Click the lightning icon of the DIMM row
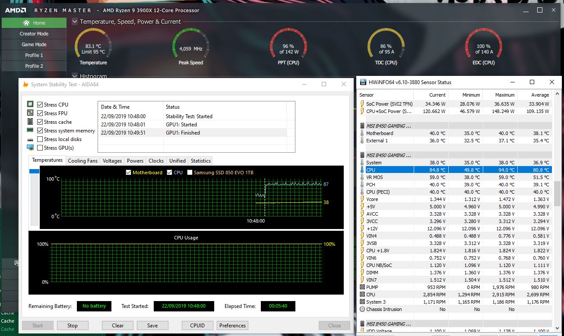Screen dimensions: 564x336 coord(362,273)
